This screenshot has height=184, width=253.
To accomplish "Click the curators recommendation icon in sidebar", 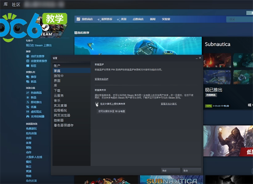I will click(x=27, y=61).
